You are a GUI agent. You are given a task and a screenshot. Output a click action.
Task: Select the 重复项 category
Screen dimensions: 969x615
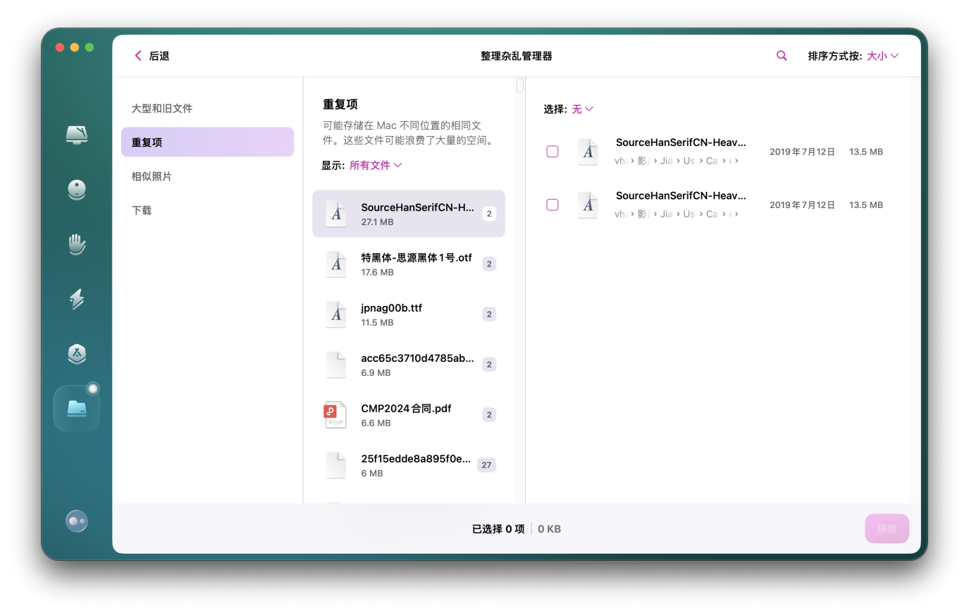pyautogui.click(x=207, y=142)
